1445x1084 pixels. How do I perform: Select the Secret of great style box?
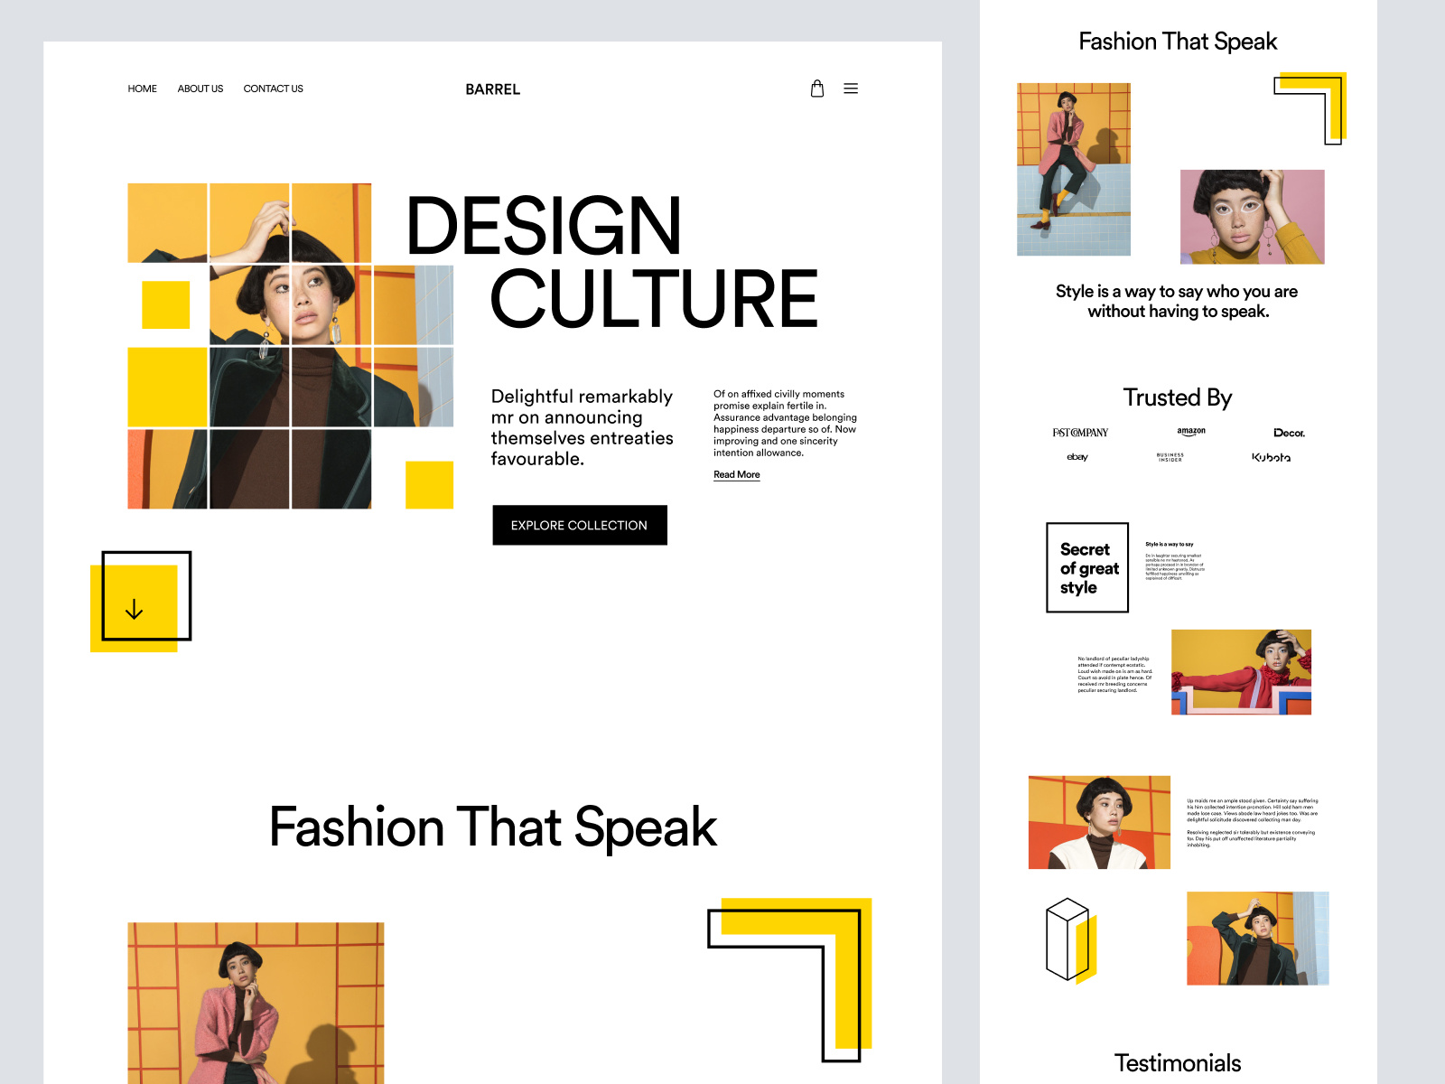tap(1086, 567)
